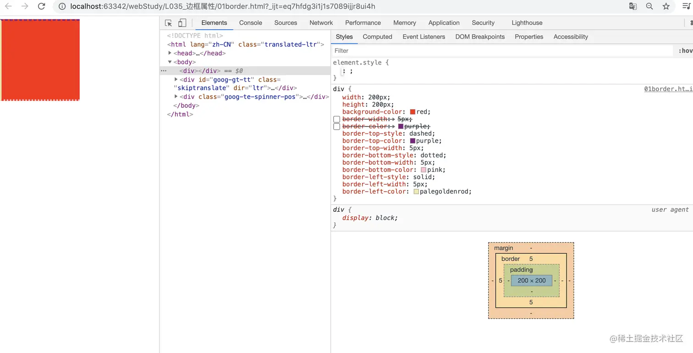
Task: Open the pink border-bottom-color swatch
Action: pyautogui.click(x=423, y=170)
